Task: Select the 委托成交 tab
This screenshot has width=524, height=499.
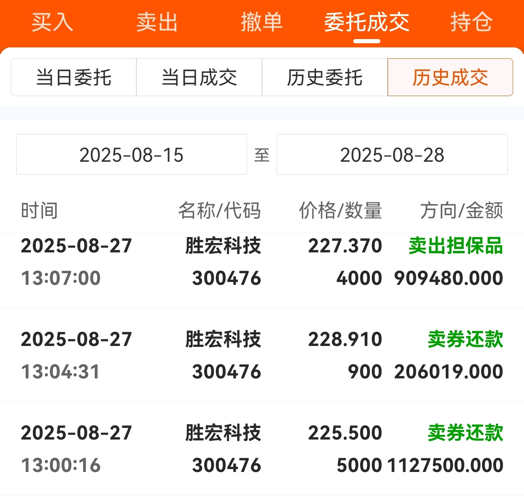Action: pos(366,22)
